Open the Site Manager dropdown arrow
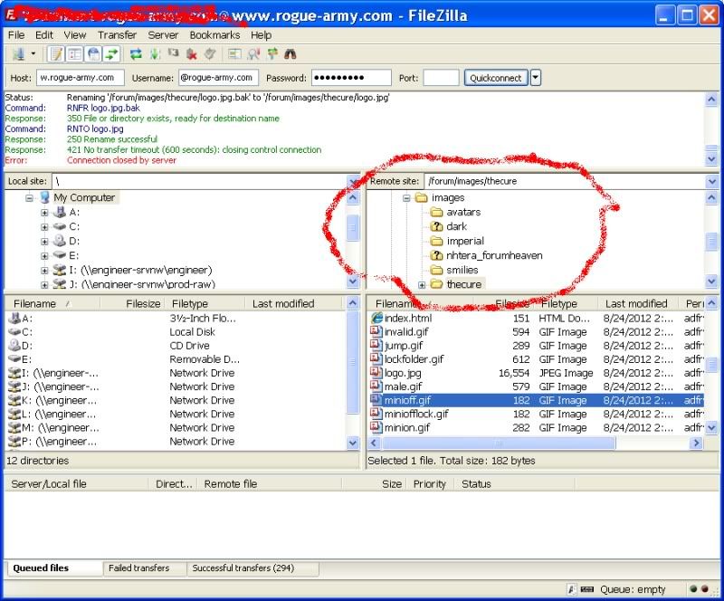724x601 pixels. tap(33, 54)
